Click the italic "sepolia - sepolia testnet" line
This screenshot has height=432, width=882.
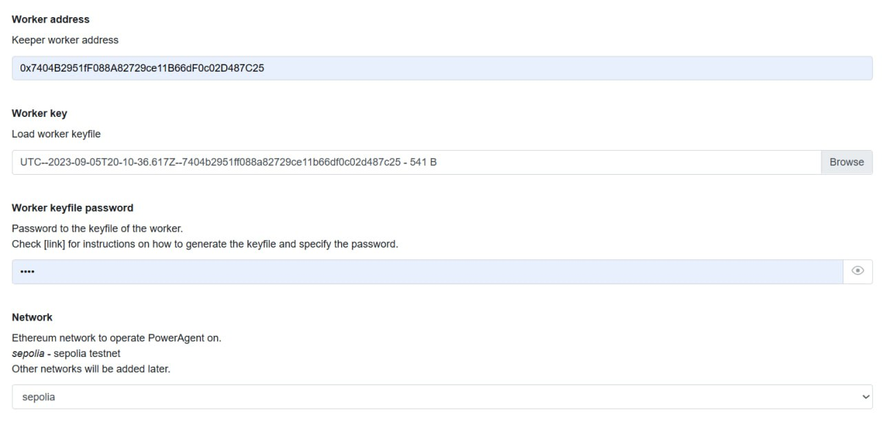click(66, 354)
